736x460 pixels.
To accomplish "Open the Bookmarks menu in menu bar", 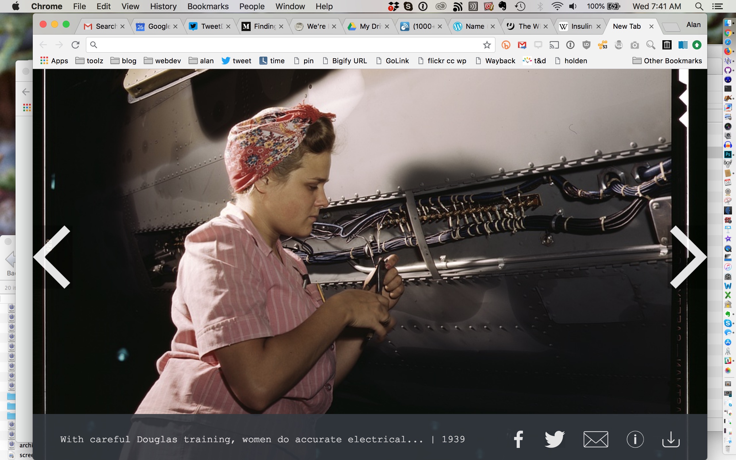I will click(x=208, y=6).
